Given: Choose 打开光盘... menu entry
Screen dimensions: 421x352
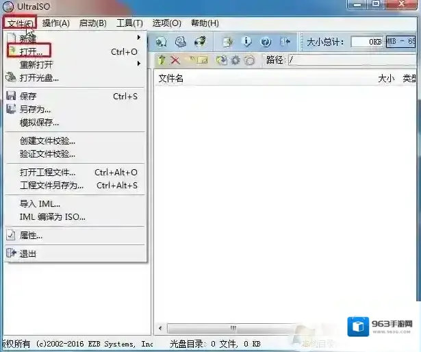Looking at the screenshot, I should (39, 77).
